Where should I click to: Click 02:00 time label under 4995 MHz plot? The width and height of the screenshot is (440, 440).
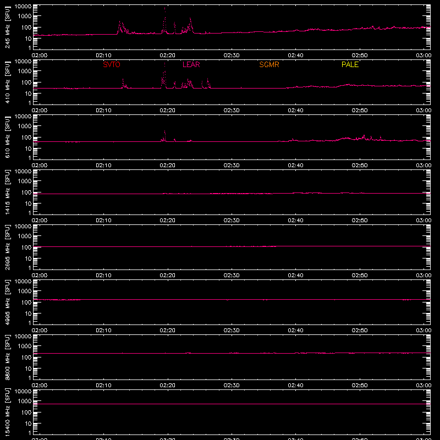[x=40, y=331]
